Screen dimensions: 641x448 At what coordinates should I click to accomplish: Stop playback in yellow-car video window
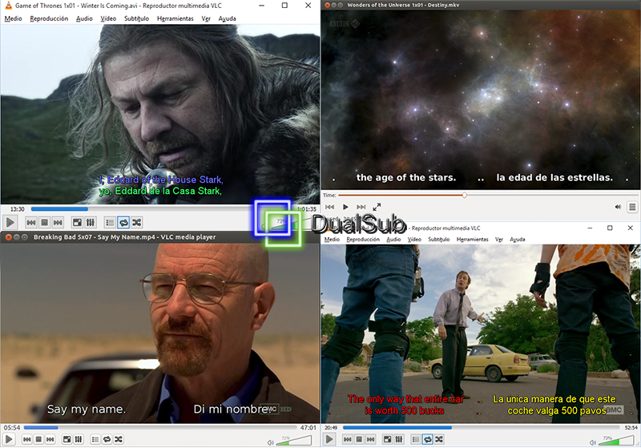[359, 439]
